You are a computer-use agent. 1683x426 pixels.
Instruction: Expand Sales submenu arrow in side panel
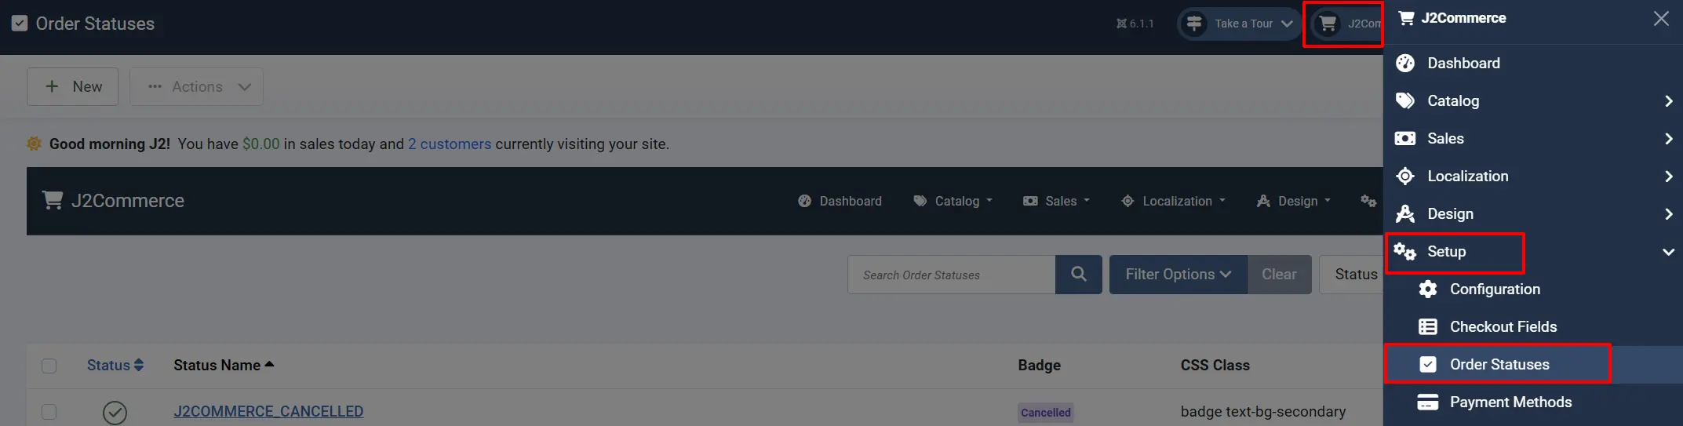(1668, 139)
